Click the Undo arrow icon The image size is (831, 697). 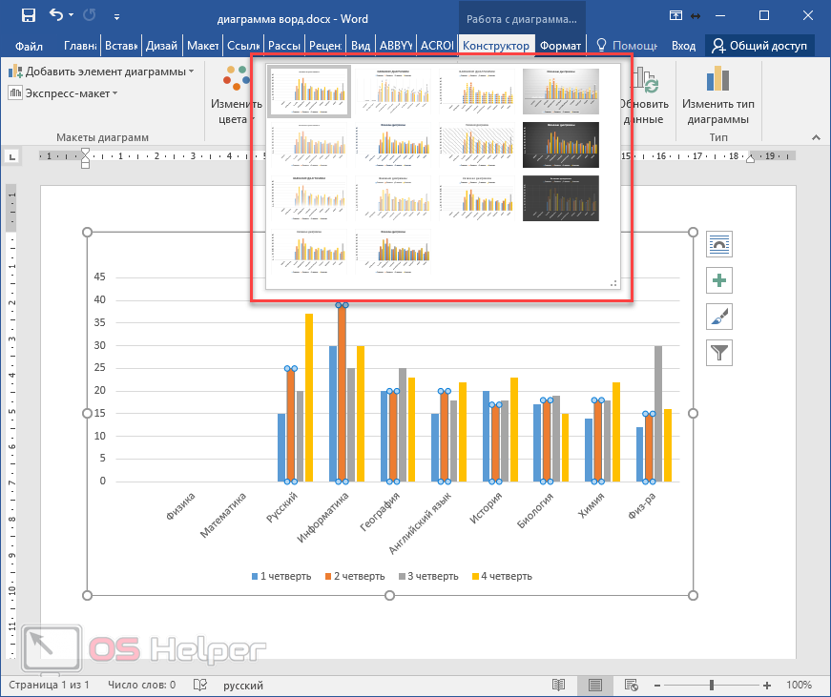pyautogui.click(x=56, y=15)
